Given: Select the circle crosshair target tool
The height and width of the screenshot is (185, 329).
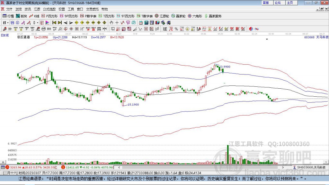Looking at the screenshot, I should pyautogui.click(x=66, y=29).
